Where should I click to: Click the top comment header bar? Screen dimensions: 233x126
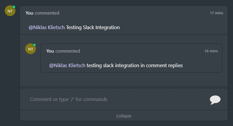coord(124,13)
